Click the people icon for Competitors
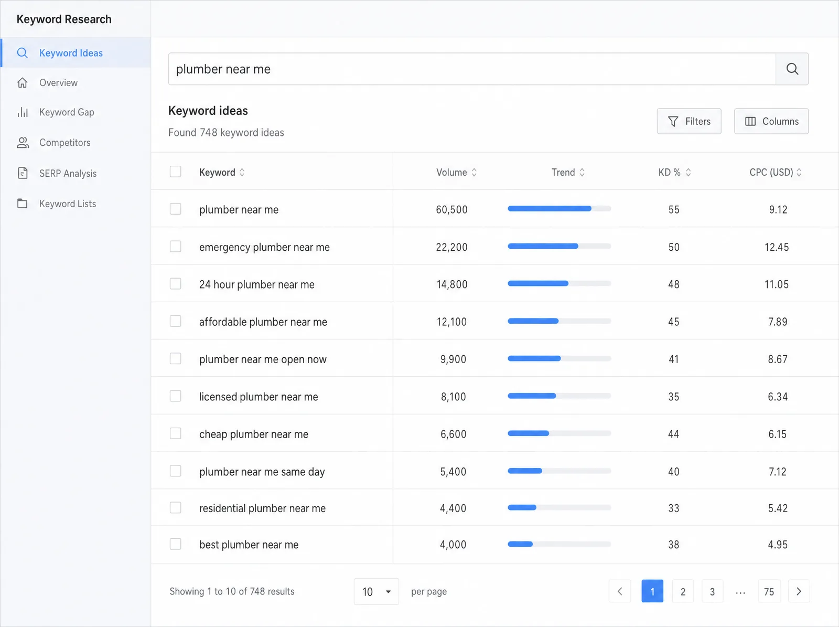The width and height of the screenshot is (839, 627). pyautogui.click(x=23, y=143)
